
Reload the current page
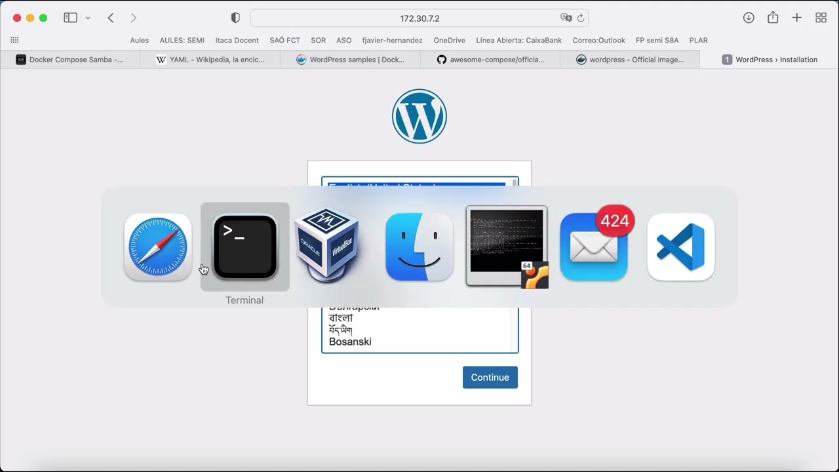pyautogui.click(x=581, y=18)
